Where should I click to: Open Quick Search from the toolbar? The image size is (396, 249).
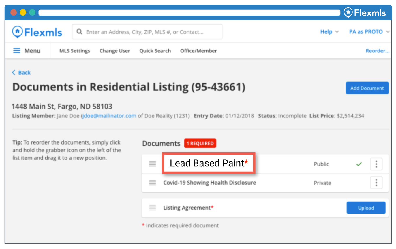(x=155, y=51)
